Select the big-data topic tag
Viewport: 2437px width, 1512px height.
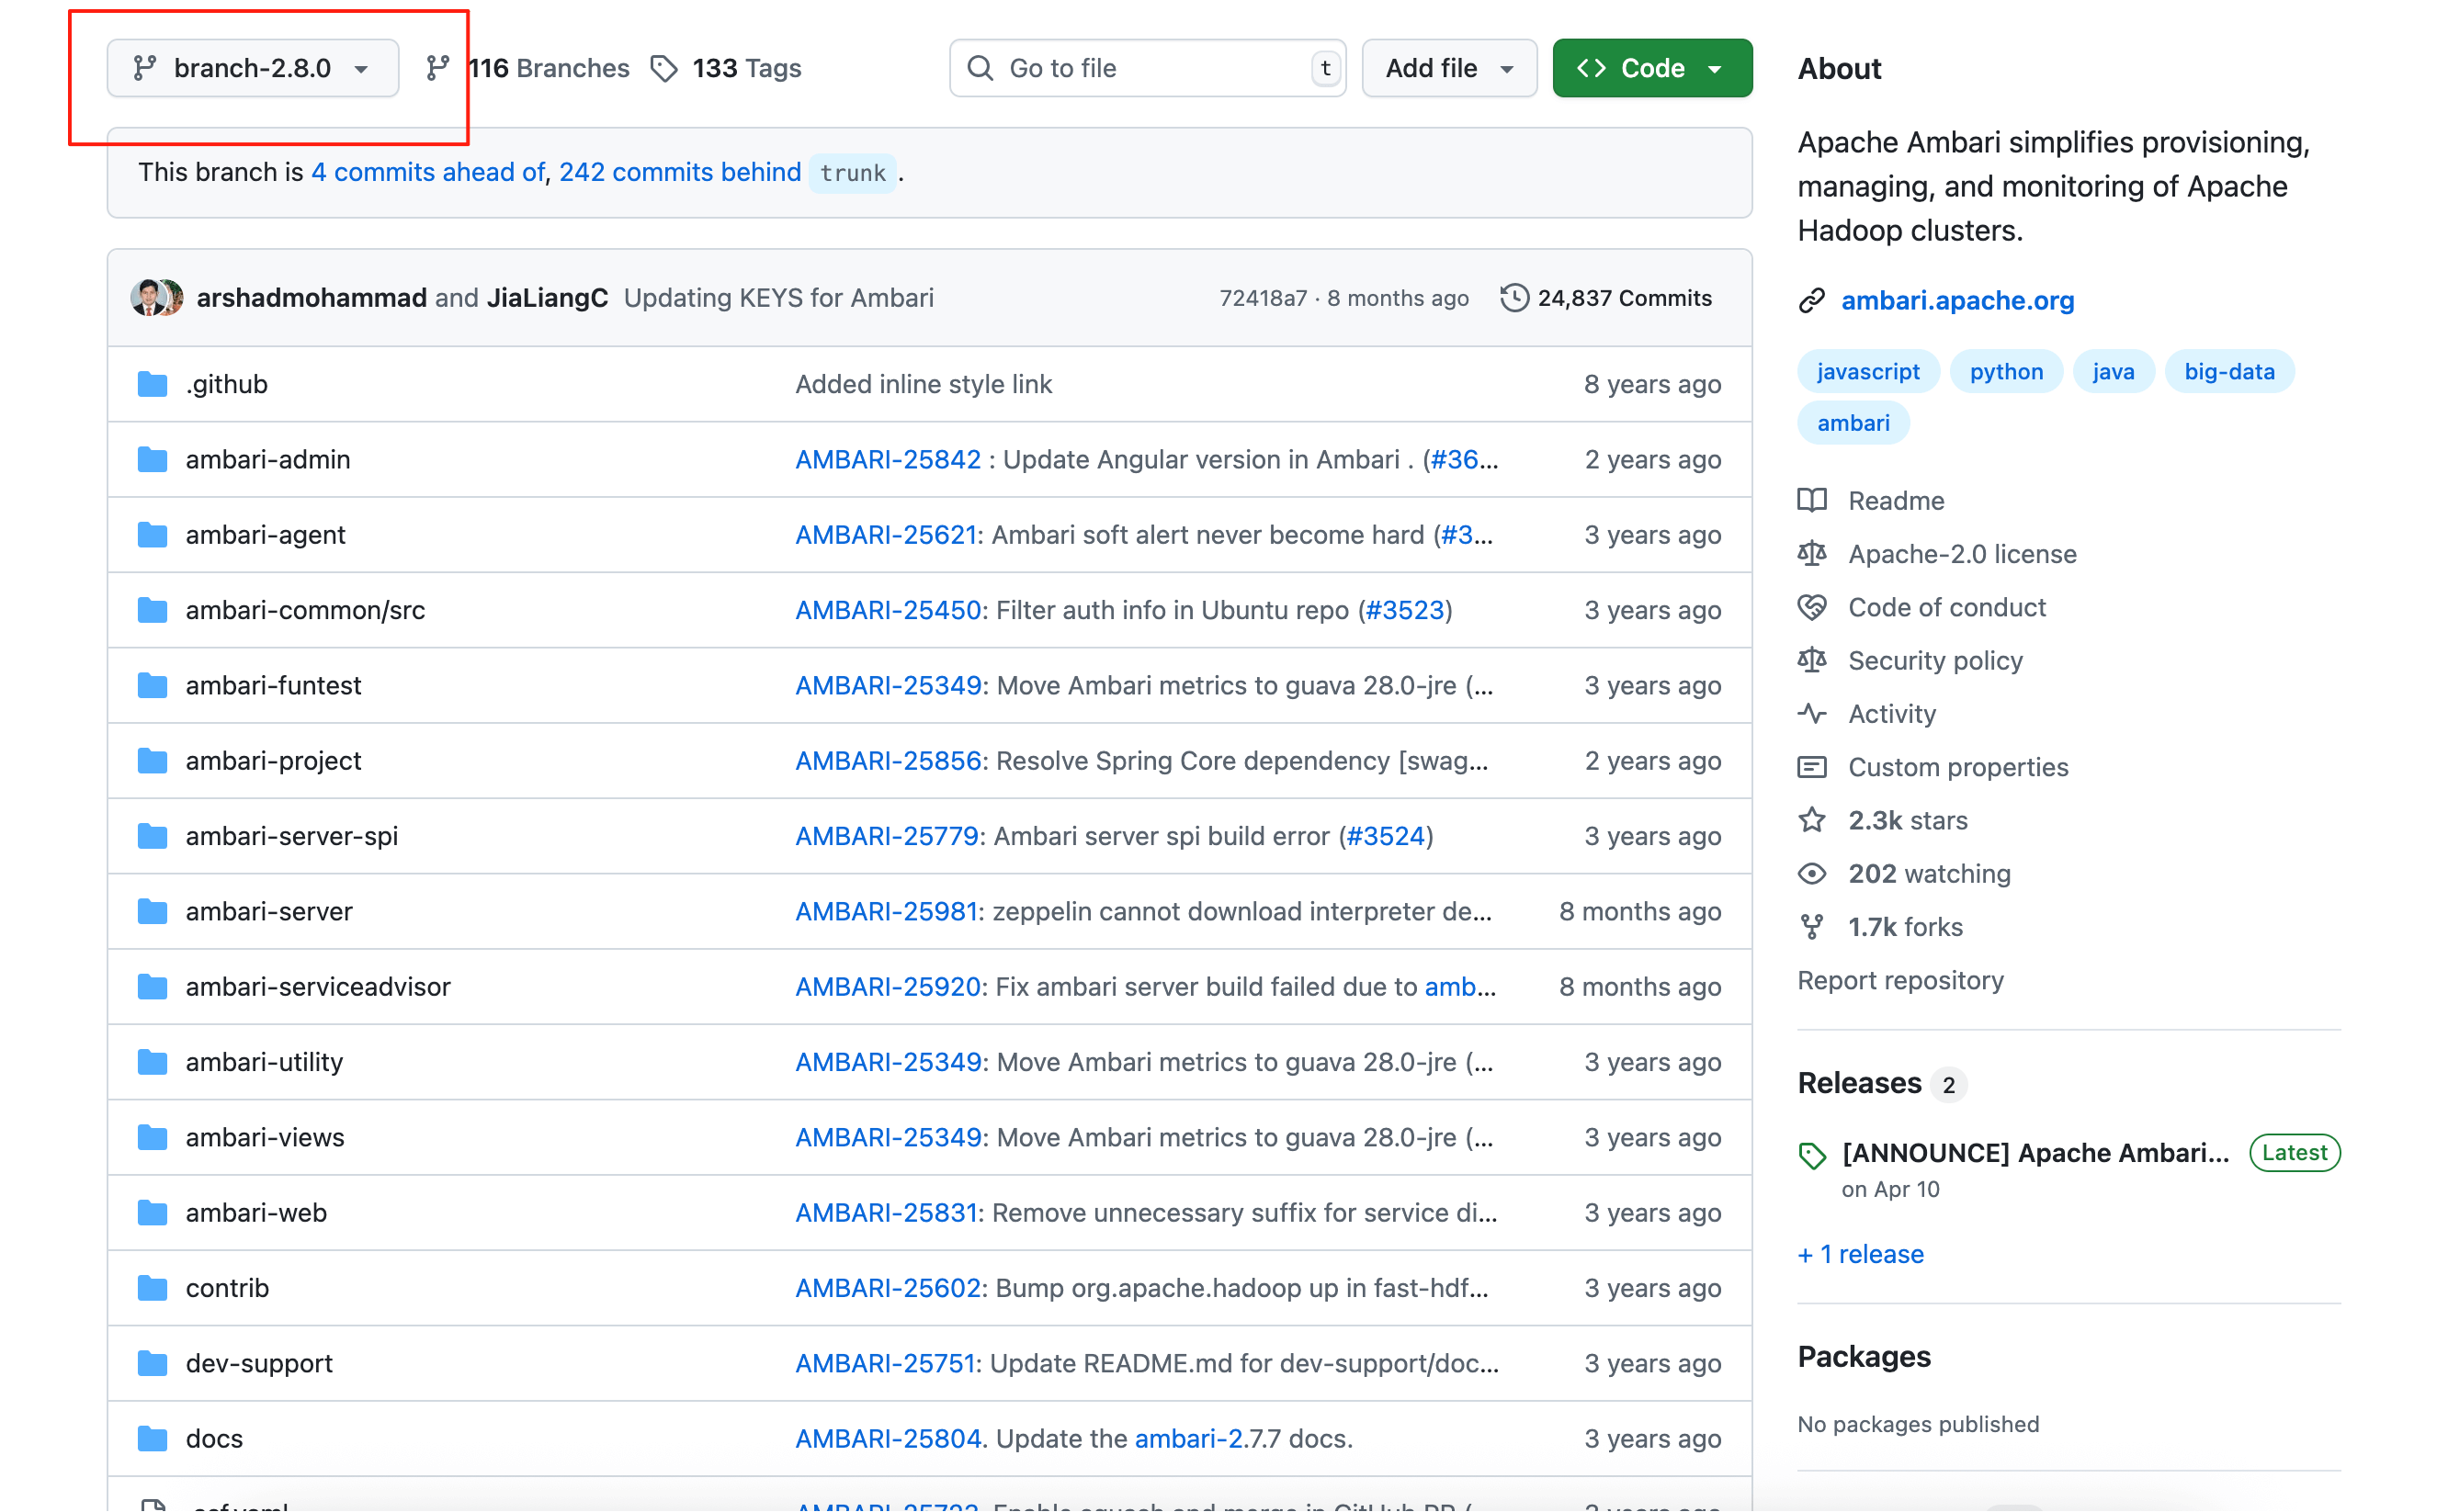(2229, 371)
